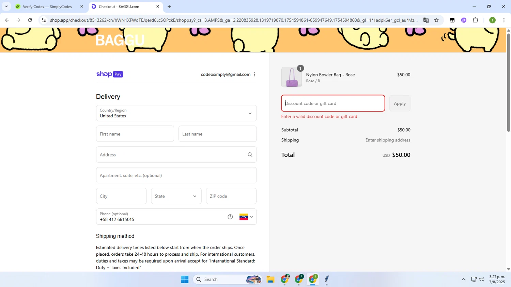Image resolution: width=511 pixels, height=287 pixels.
Task: Click the BAGGU store logo
Action: tap(120, 40)
